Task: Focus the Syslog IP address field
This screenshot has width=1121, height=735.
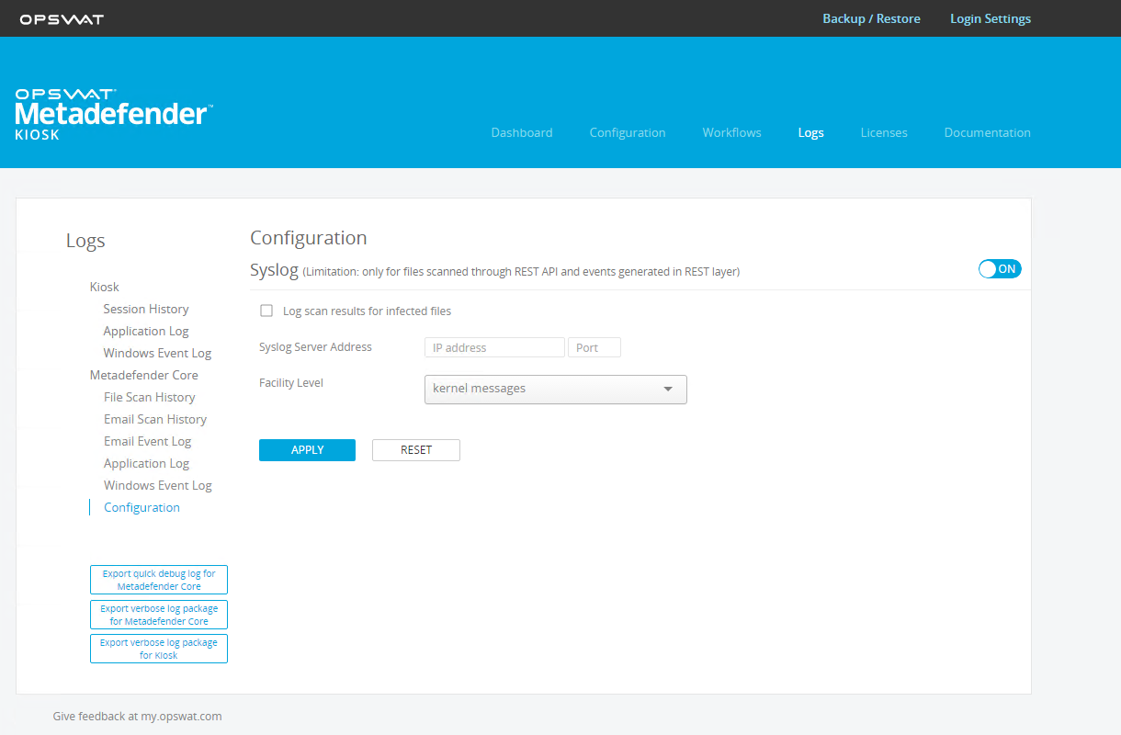Action: click(x=494, y=347)
